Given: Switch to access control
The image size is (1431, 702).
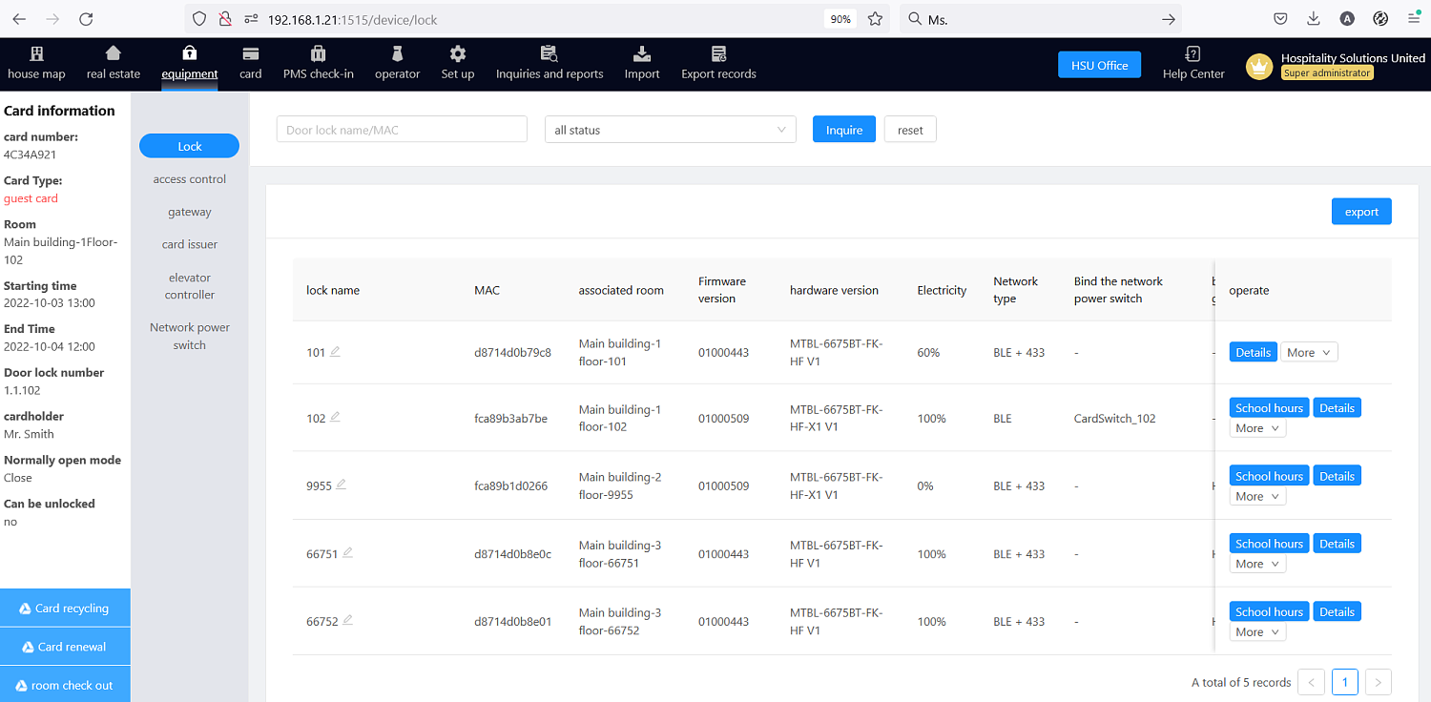Looking at the screenshot, I should (189, 179).
